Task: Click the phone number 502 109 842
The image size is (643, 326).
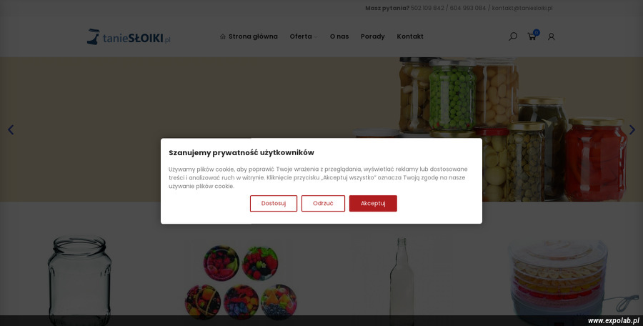Action: point(427,8)
